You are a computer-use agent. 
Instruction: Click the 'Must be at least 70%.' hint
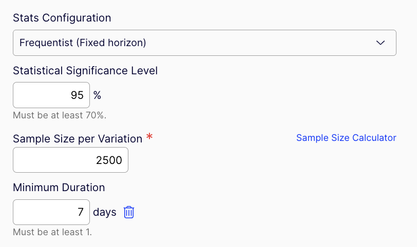tap(60, 115)
